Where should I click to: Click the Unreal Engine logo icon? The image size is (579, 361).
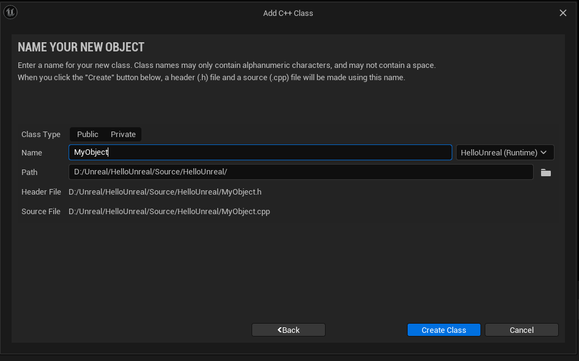[10, 12]
